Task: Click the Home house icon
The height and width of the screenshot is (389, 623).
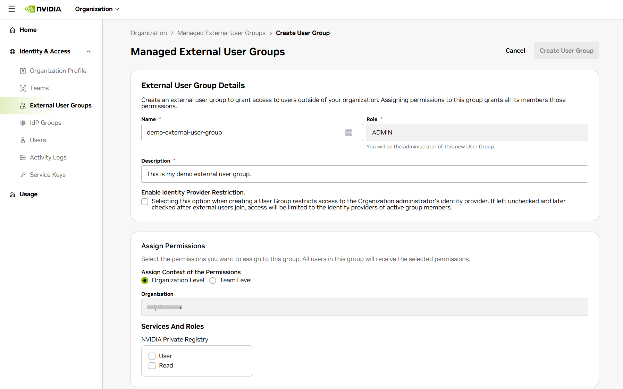Action: click(12, 30)
